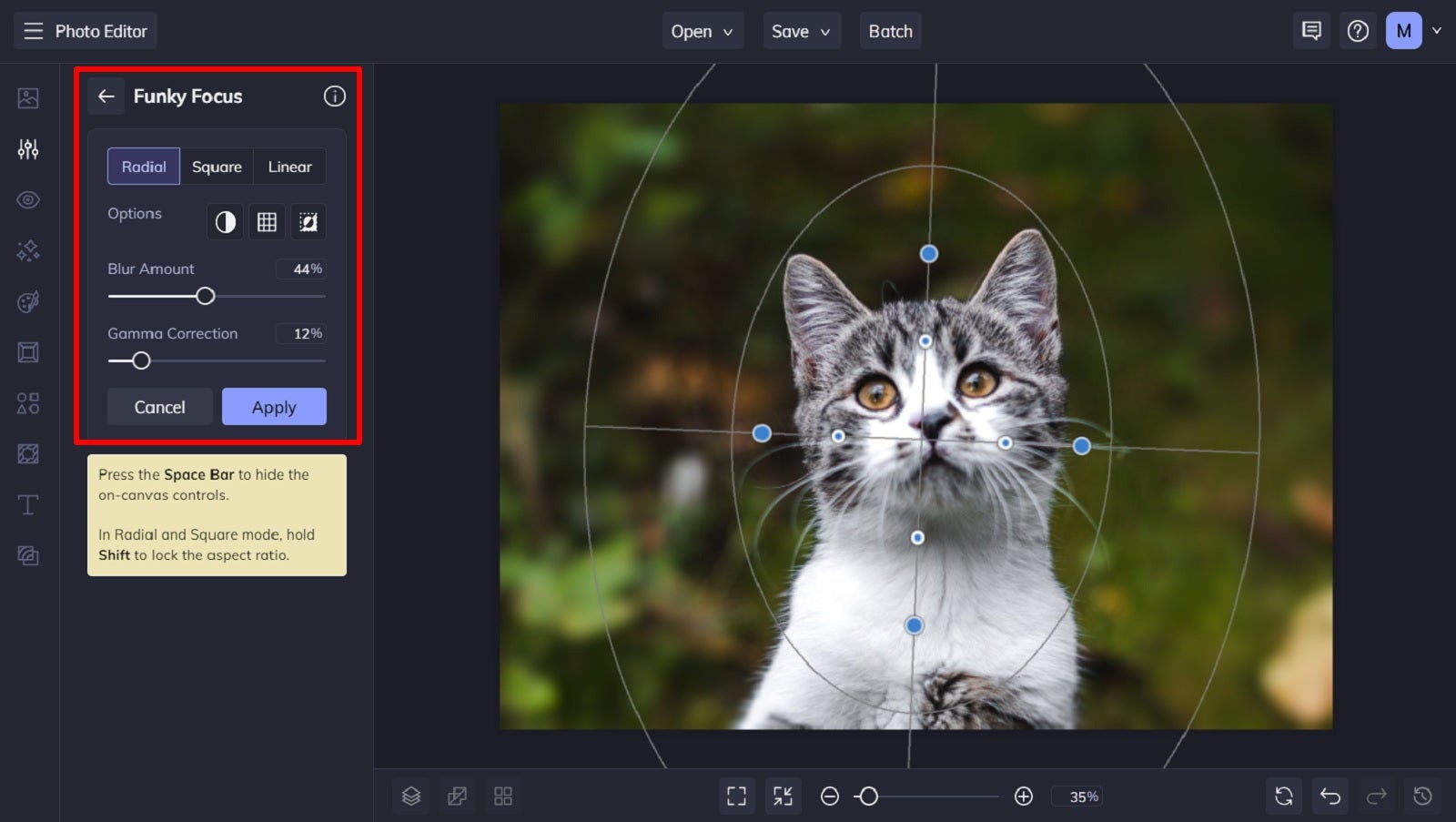This screenshot has height=822, width=1456.
Task: Expand the account menu chevron
Action: point(1439,30)
